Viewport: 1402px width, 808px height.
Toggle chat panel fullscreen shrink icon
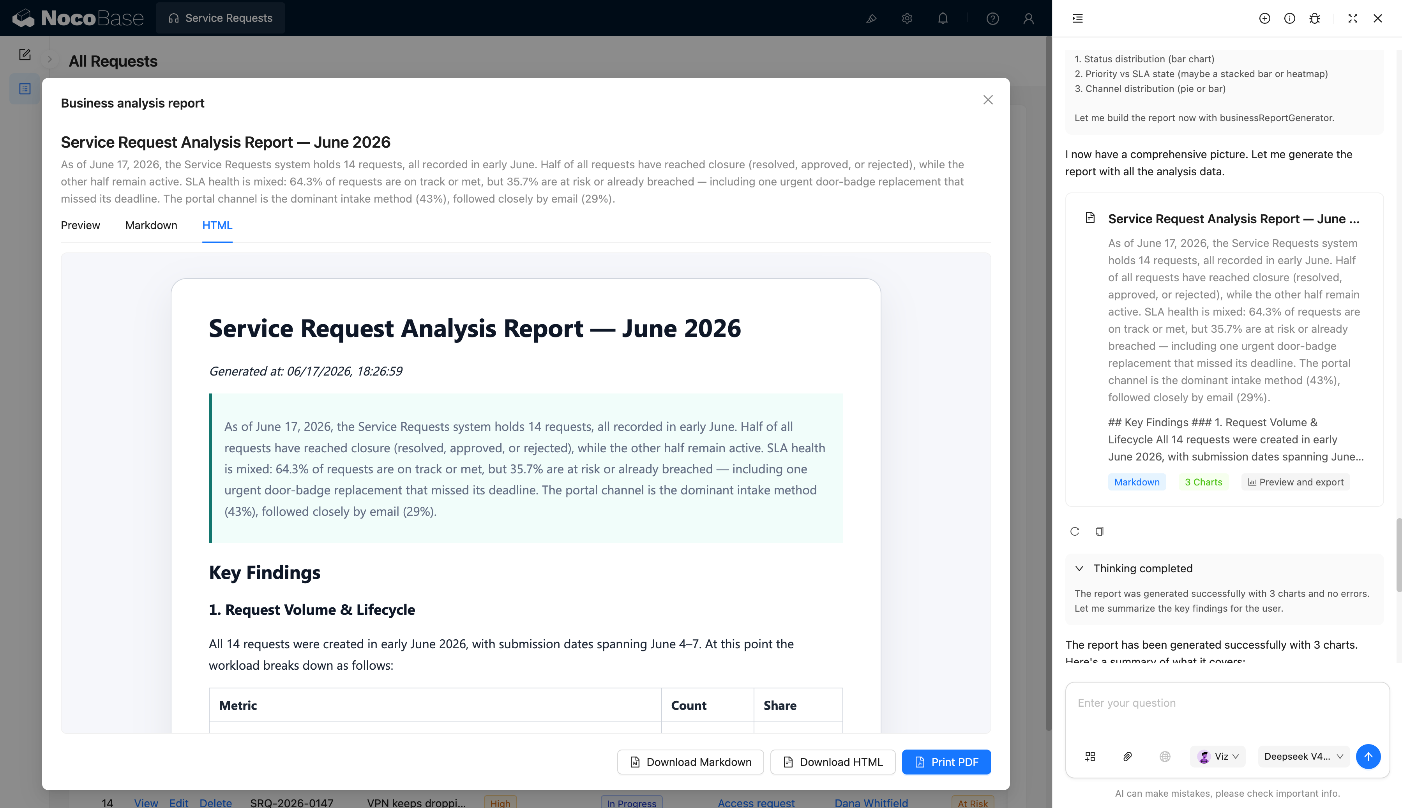pyautogui.click(x=1353, y=18)
